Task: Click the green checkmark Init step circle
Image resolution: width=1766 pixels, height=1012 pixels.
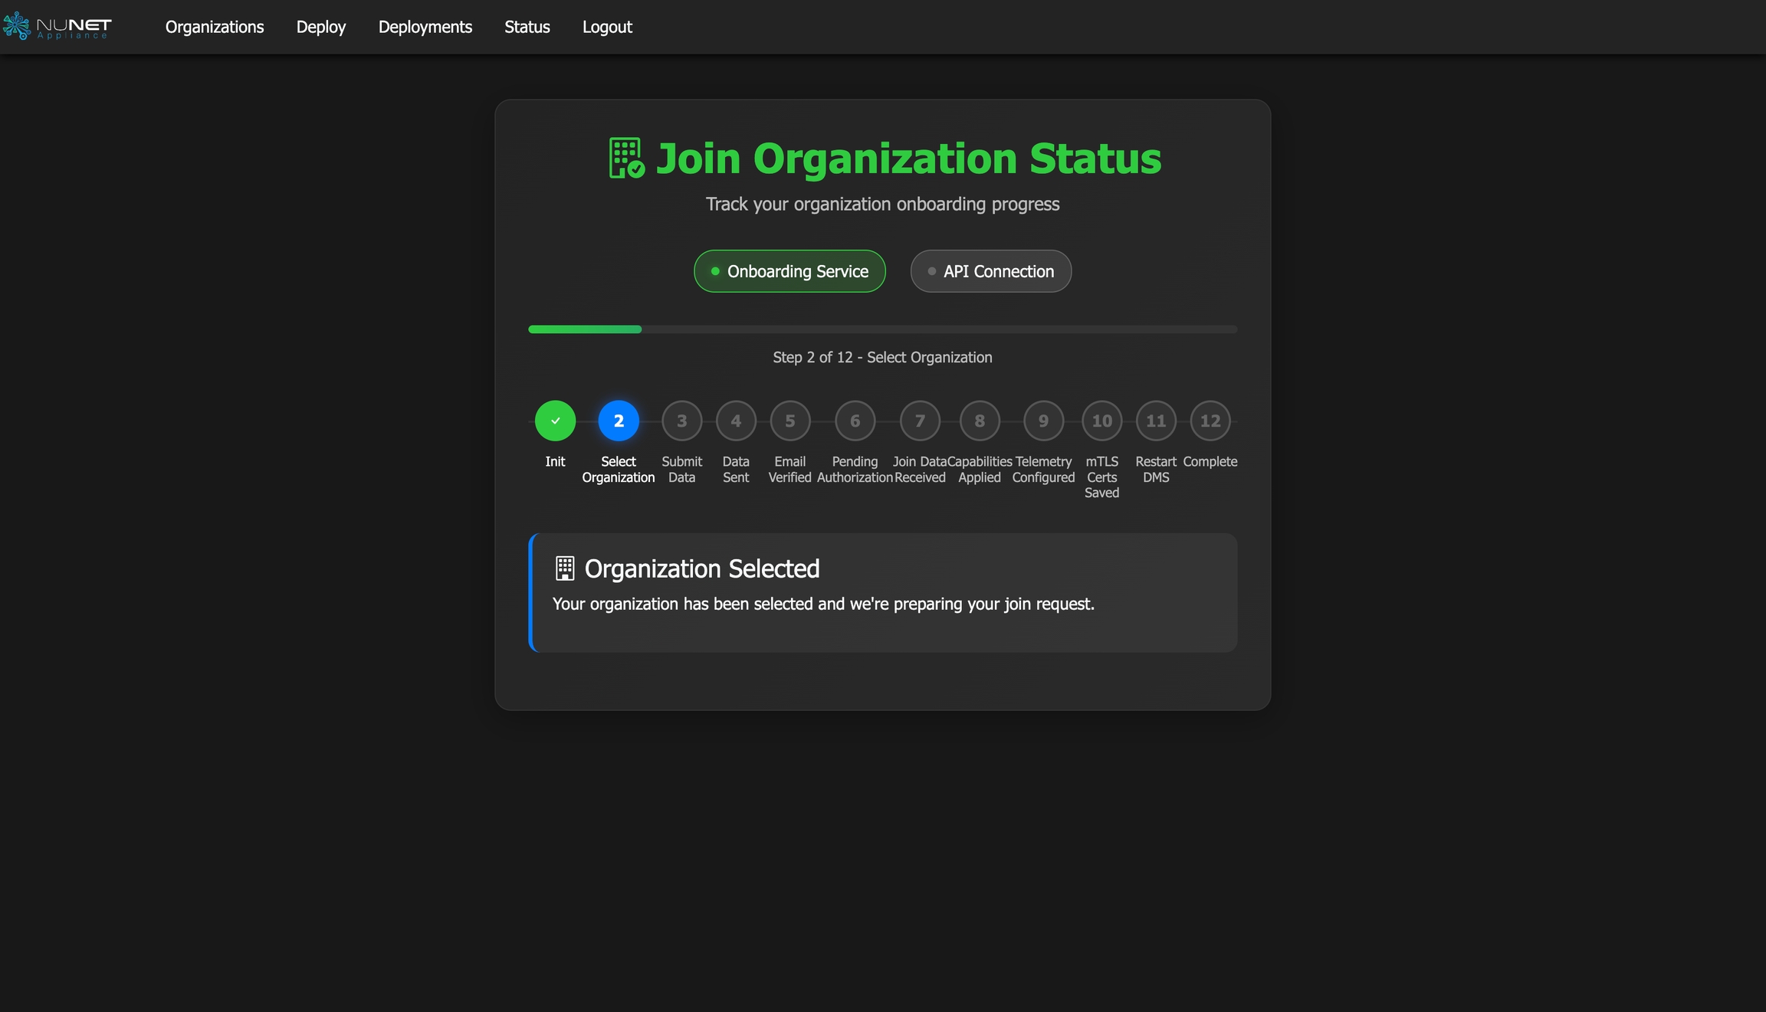Action: (555, 421)
